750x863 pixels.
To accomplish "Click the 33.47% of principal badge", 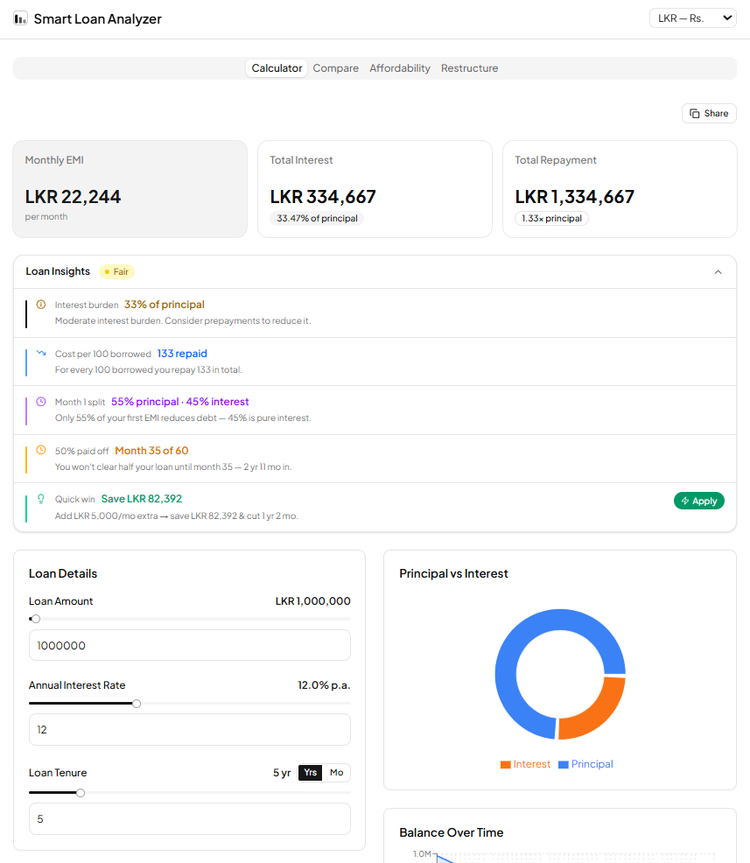I will 317,219.
